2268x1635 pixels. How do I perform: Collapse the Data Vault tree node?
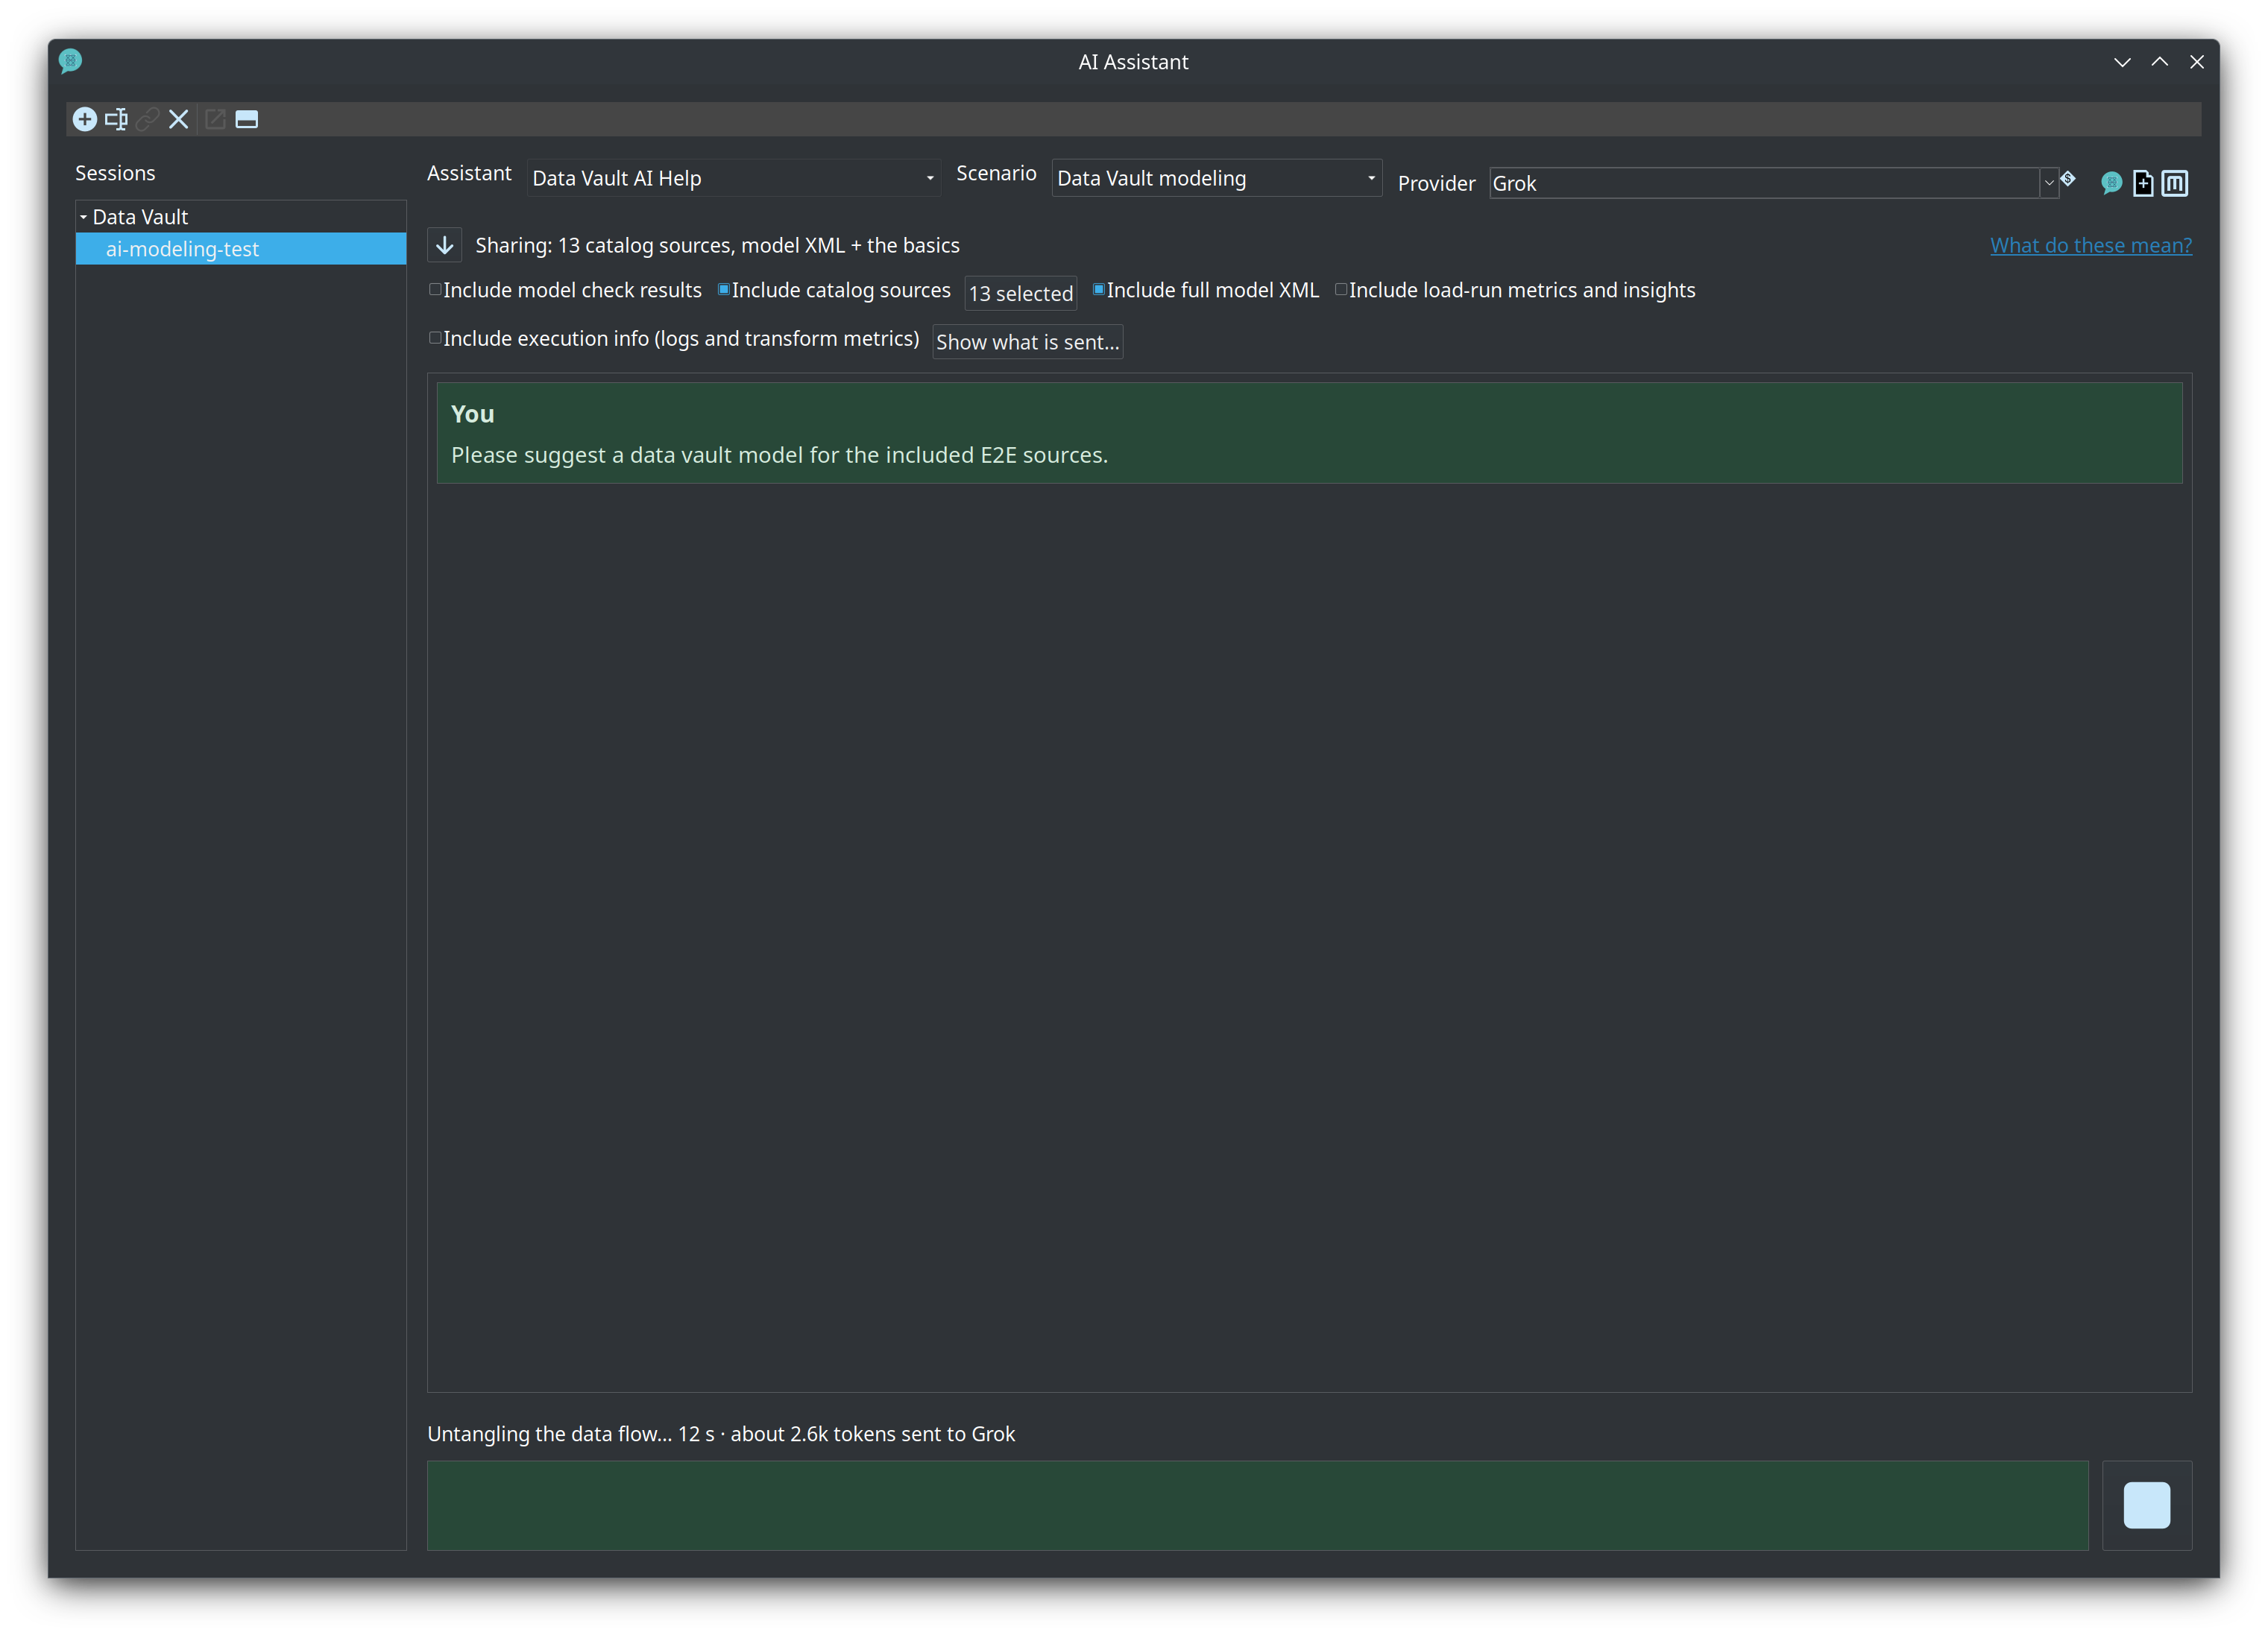[x=84, y=217]
